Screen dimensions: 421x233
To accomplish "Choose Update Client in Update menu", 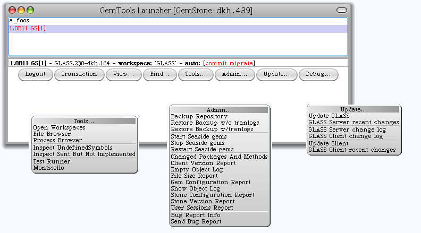I will pyautogui.click(x=354, y=143).
